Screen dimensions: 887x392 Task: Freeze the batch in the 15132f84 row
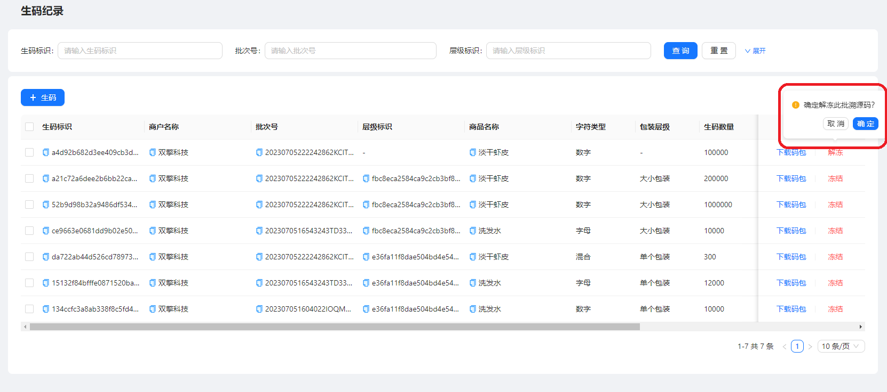tap(835, 283)
